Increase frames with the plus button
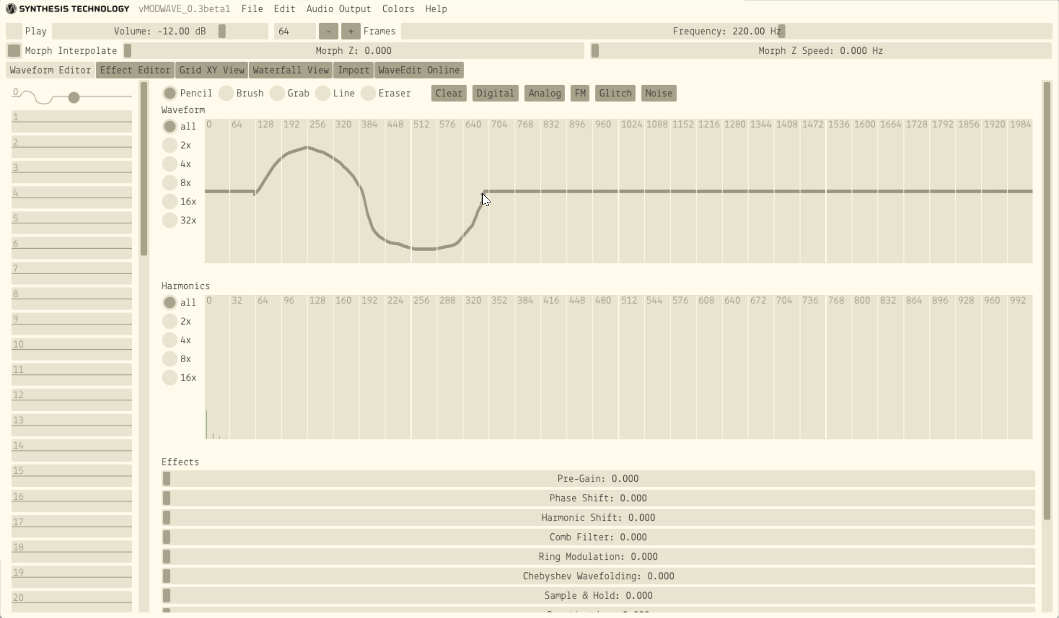This screenshot has height=618, width=1059. (351, 31)
